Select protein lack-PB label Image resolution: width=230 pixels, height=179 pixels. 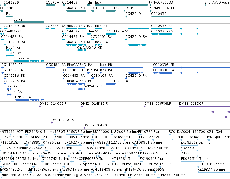[x=106, y=65]
